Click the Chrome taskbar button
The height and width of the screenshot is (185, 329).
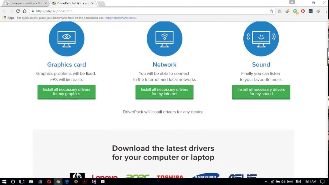[58, 181]
